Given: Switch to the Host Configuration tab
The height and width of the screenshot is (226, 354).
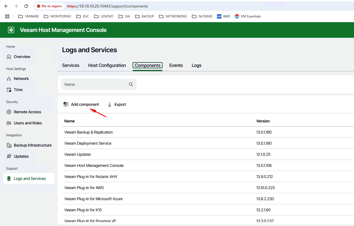Looking at the screenshot, I should point(107,66).
